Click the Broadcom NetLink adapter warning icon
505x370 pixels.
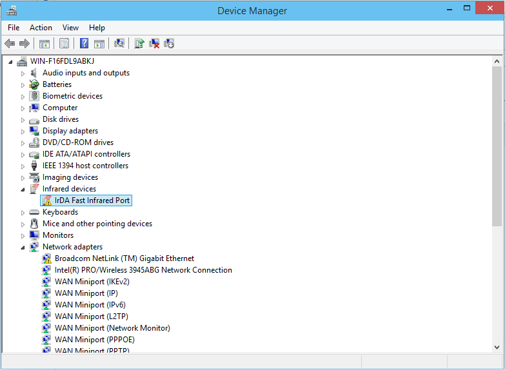[x=46, y=258]
